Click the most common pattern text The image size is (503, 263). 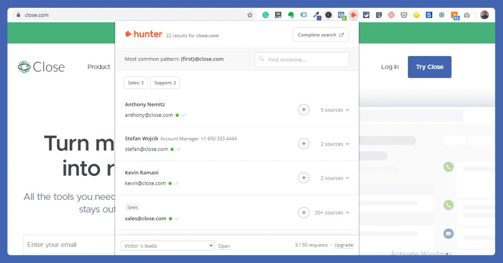(x=174, y=59)
